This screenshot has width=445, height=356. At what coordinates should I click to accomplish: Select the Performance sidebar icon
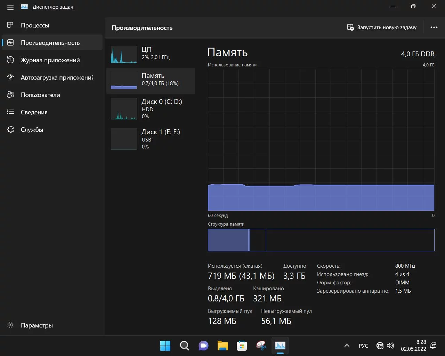(10, 42)
